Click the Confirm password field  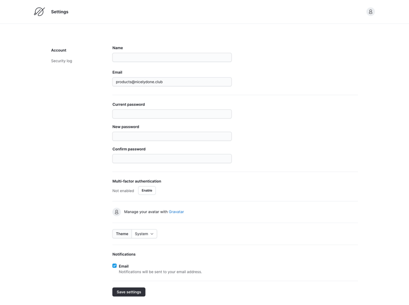pos(171,158)
